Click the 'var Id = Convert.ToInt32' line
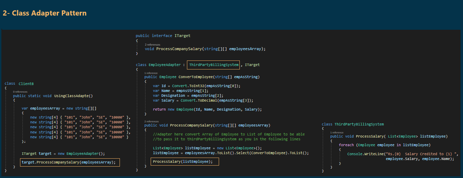 click(x=196, y=86)
